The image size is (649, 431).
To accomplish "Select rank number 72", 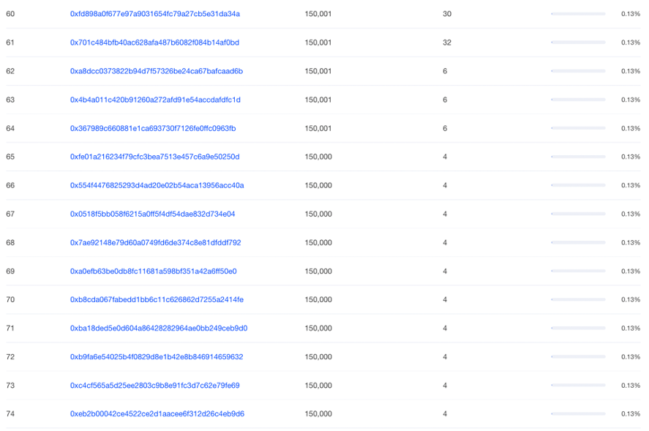I will point(10,356).
